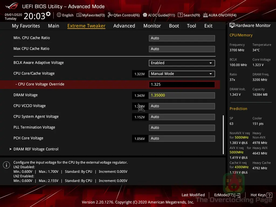Edit the CPU Core Voltage Override value

(x=182, y=84)
